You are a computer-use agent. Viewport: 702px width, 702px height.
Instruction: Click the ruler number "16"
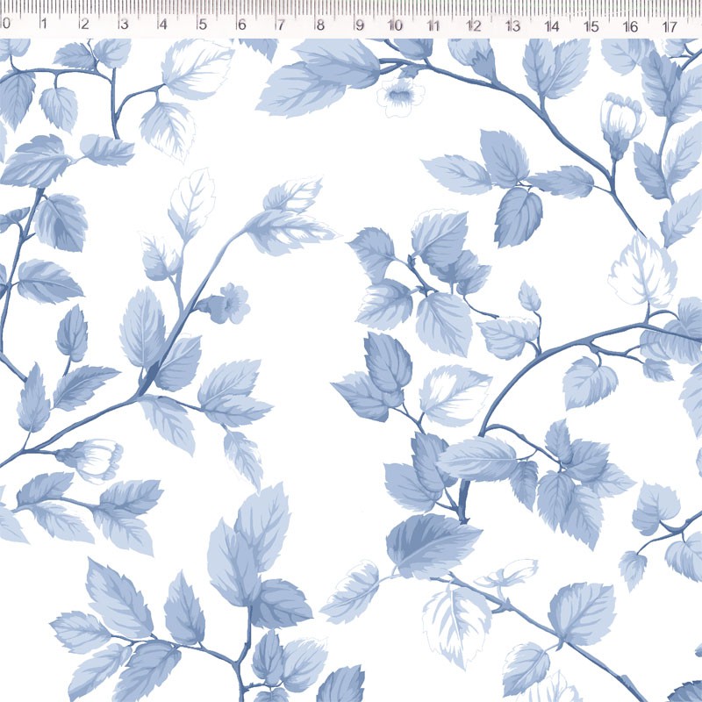pyautogui.click(x=630, y=27)
